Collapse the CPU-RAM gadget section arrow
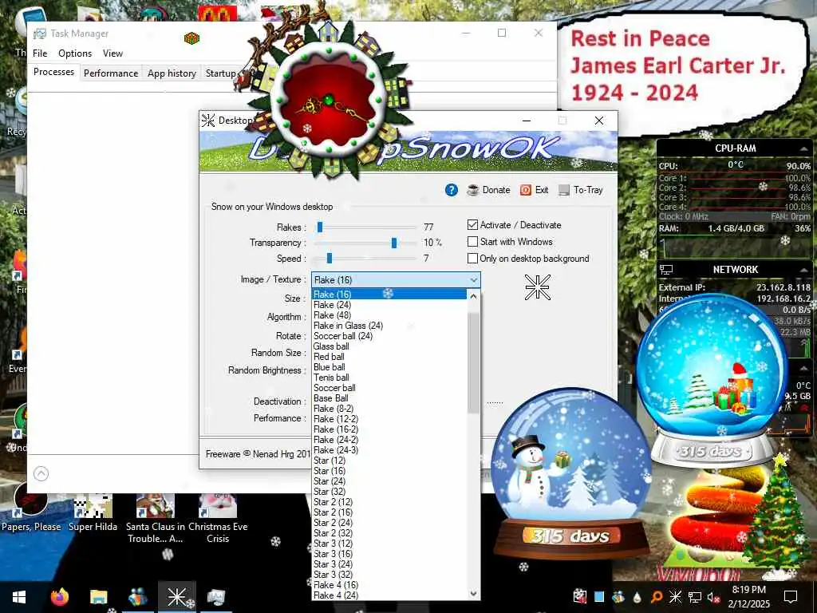 pos(803,149)
